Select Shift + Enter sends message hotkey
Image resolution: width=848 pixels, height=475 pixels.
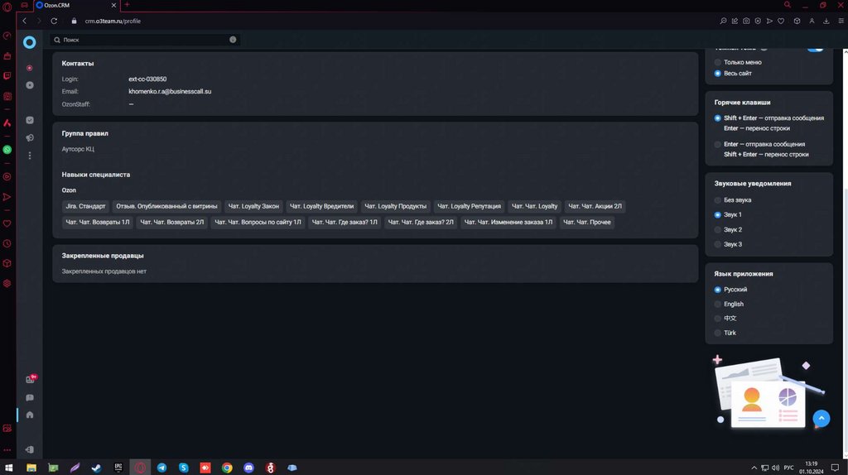tap(769, 123)
